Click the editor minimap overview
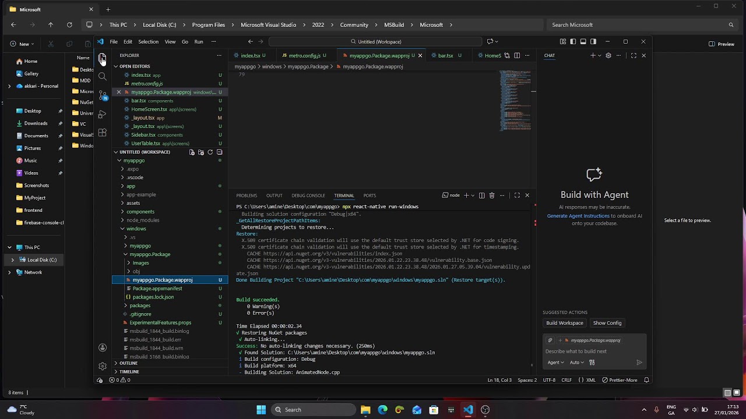Viewport: 746px width, 419px height. tap(516, 100)
